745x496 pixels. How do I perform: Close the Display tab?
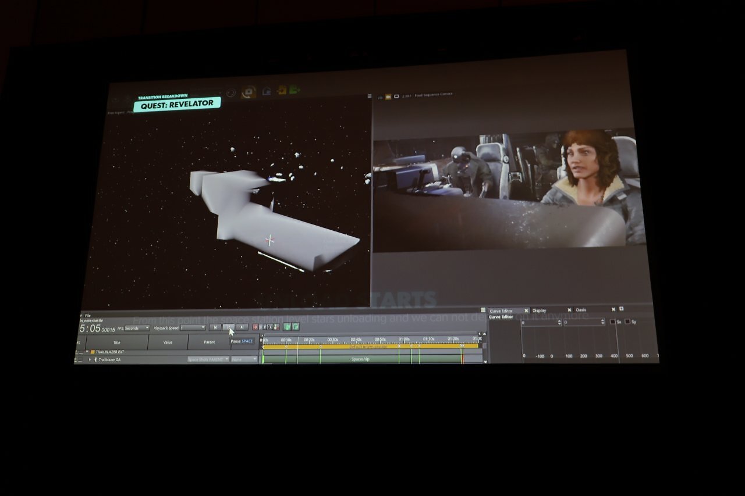tap(569, 310)
